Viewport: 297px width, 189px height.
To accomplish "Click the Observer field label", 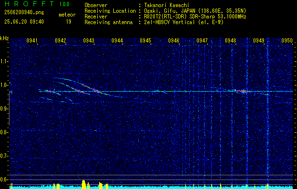I will tap(96, 5).
